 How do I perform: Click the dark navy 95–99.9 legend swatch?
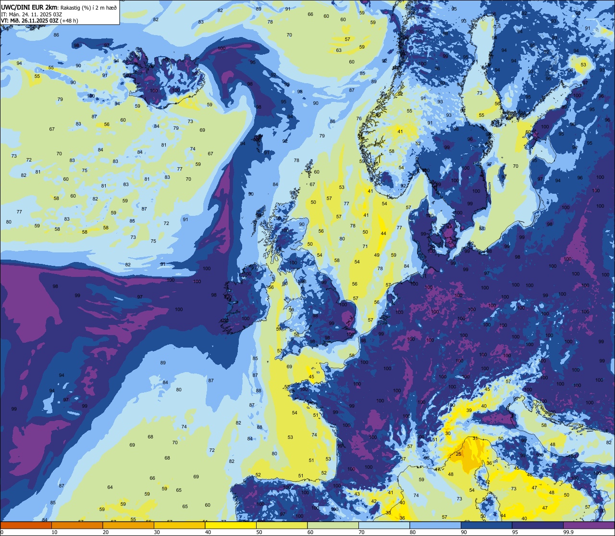tap(538, 525)
